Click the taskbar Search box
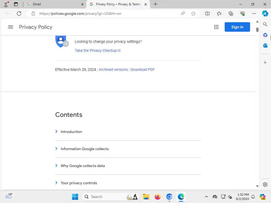Viewport: 271px width, 203px height. 111,197
